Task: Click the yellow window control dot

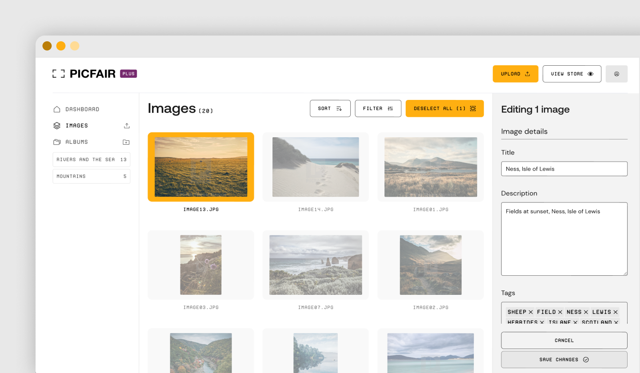Action: tap(61, 46)
